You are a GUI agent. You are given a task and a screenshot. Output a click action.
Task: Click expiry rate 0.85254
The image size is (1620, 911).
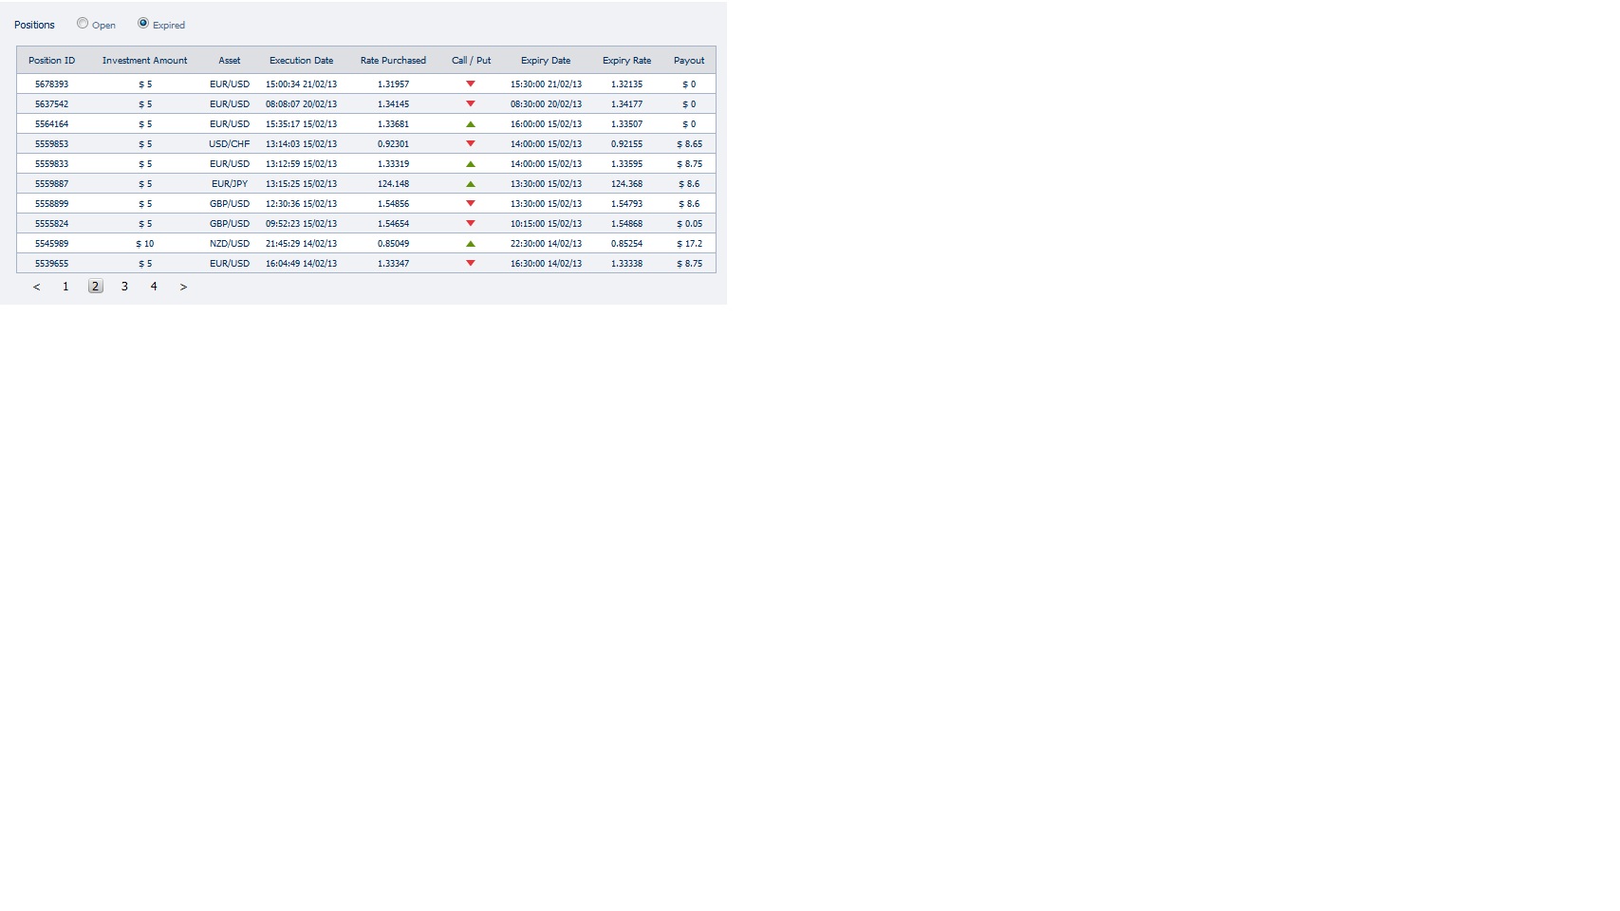(626, 244)
